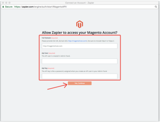The image size is (160, 122).
Task: Click the Yes, Continue button
Action: pyautogui.click(x=80, y=83)
